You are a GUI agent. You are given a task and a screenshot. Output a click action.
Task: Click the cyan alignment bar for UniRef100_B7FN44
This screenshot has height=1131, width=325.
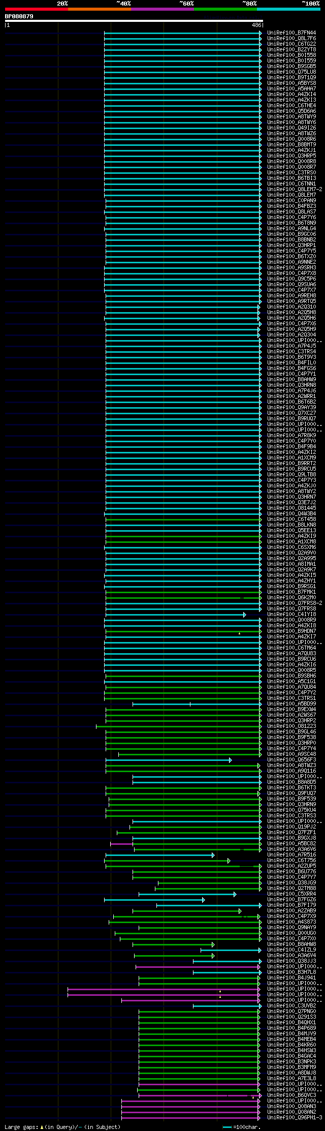[183, 33]
